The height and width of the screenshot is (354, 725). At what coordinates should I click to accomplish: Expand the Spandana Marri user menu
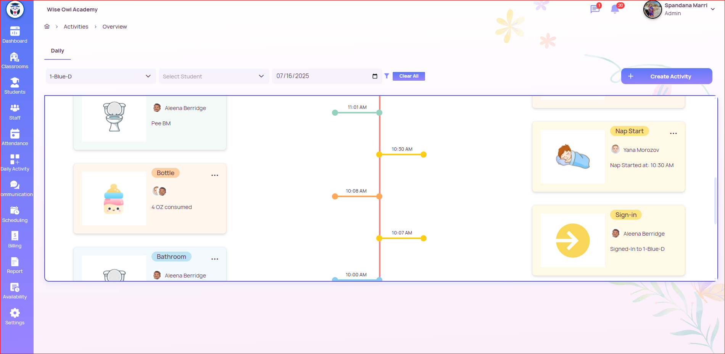712,9
